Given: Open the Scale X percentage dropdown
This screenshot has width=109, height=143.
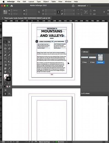Looking at the screenshot, I should 55,10.
